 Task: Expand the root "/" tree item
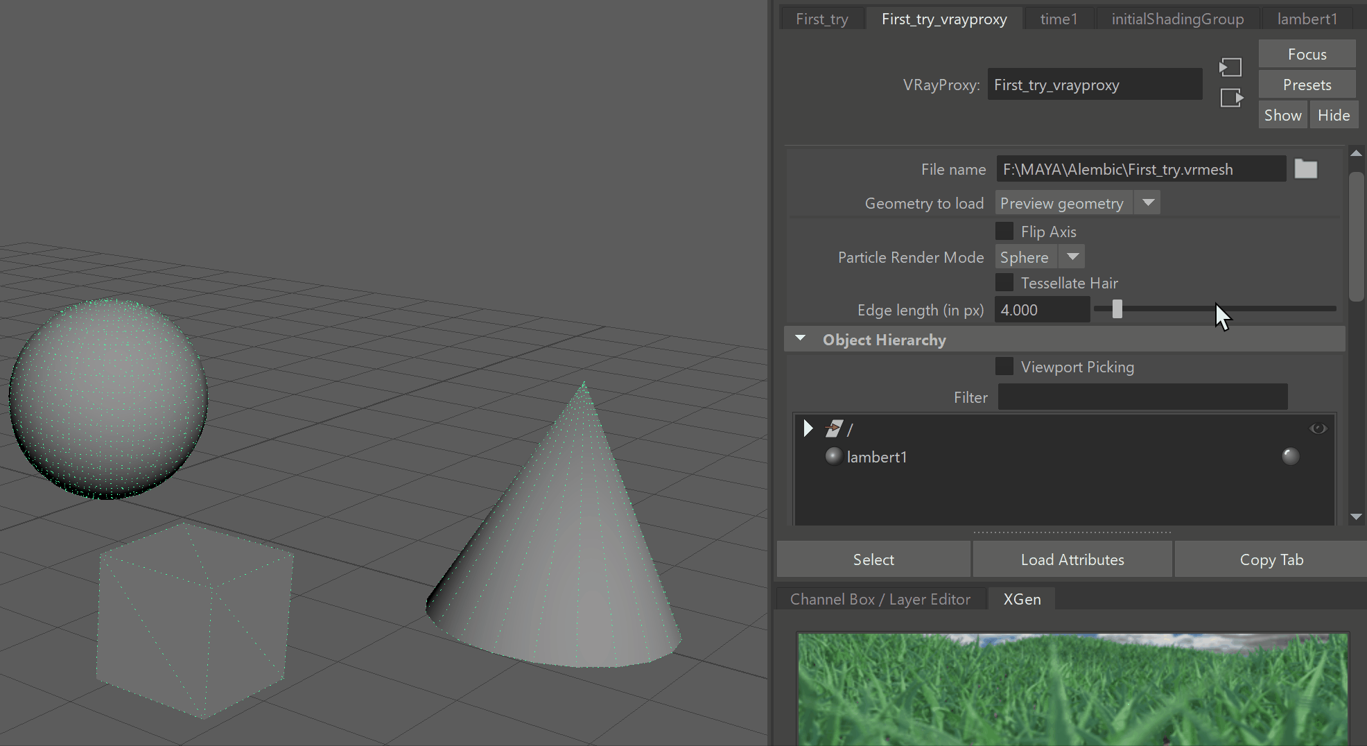click(808, 428)
